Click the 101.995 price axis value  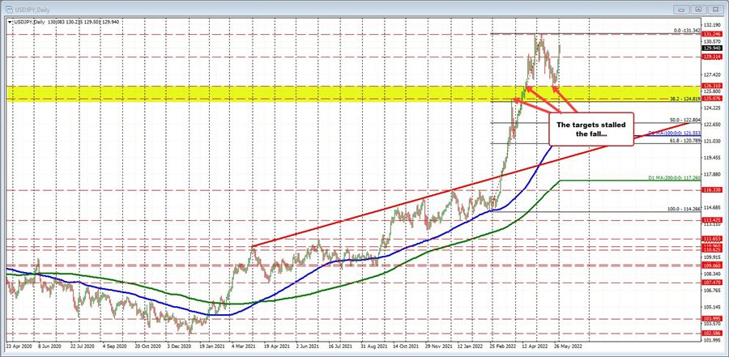click(x=712, y=340)
